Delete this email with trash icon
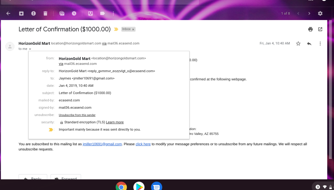This screenshot has height=190, width=334. tap(45, 13)
